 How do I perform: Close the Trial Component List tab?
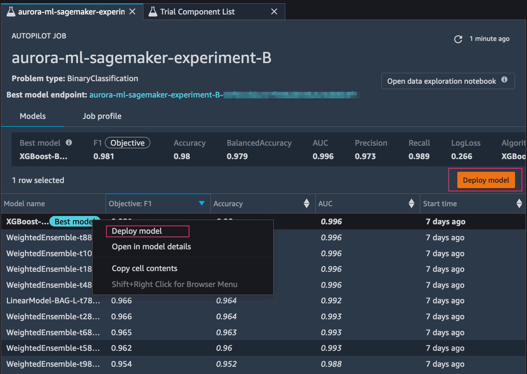[x=274, y=12]
